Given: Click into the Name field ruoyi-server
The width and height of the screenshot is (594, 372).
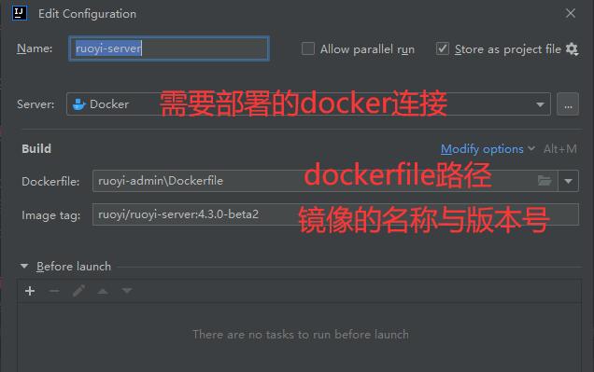Looking at the screenshot, I should point(169,48).
